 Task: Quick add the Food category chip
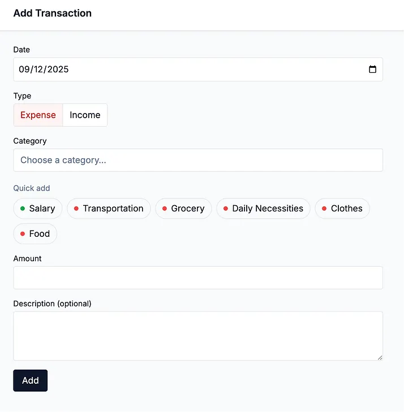coord(35,233)
